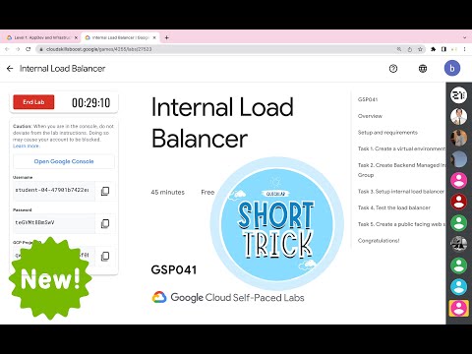
Task: Copy the Username value
Action: (x=105, y=191)
